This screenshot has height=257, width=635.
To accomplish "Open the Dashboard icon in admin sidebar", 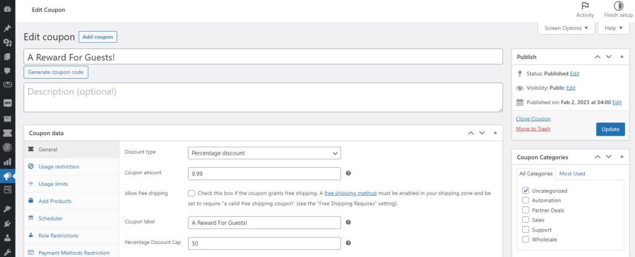I will point(7,11).
